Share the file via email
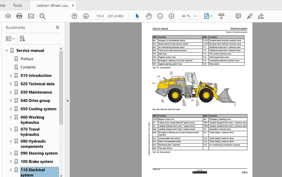 31,16
